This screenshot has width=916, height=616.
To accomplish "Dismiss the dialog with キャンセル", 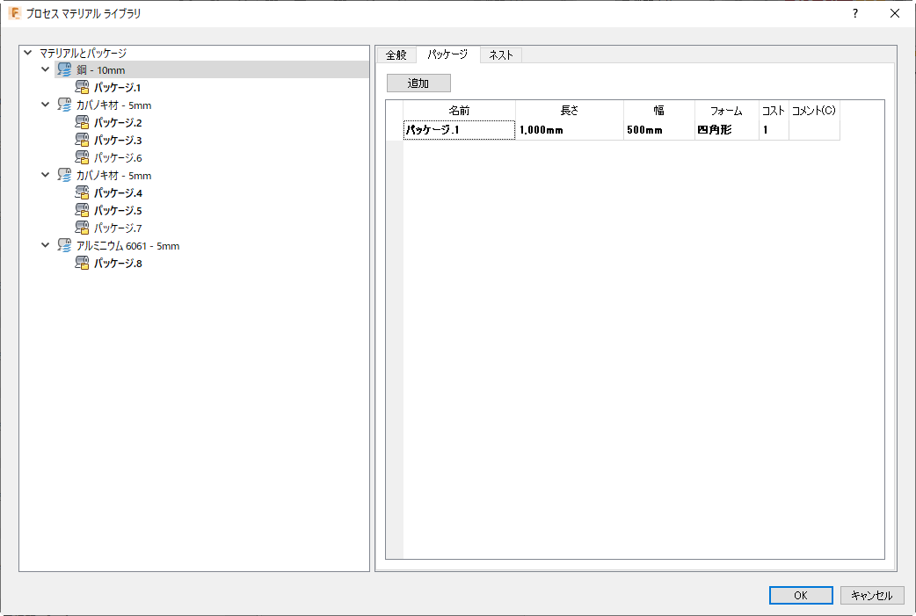I will [x=871, y=595].
